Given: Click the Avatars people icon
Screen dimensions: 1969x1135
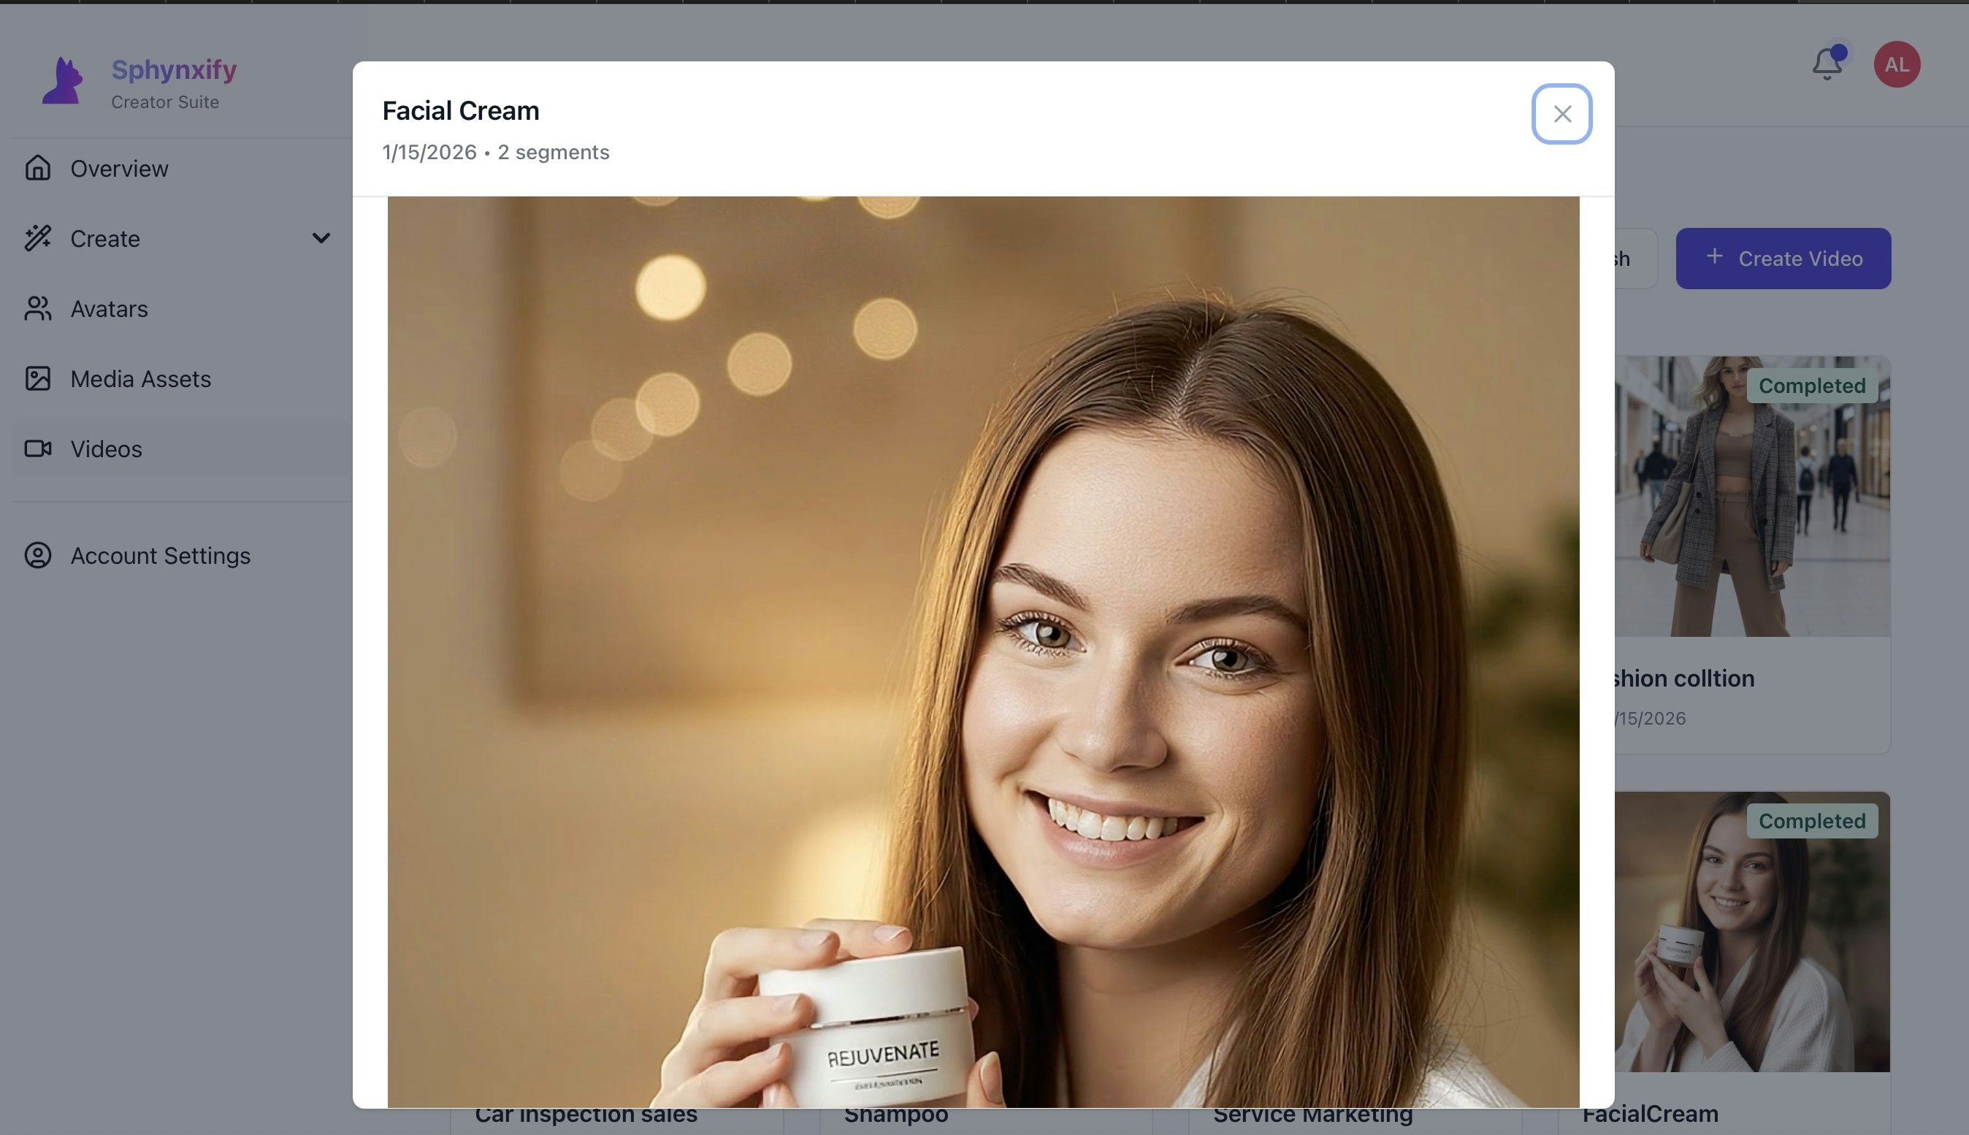Looking at the screenshot, I should point(37,308).
